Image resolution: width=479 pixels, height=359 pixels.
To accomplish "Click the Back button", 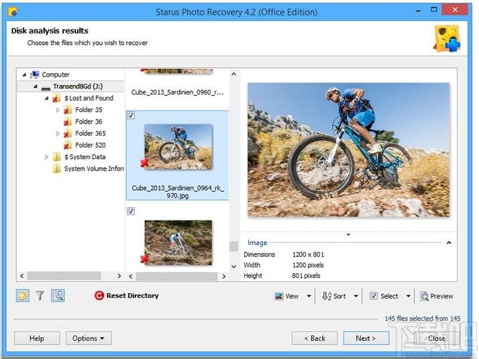I will [x=315, y=338].
